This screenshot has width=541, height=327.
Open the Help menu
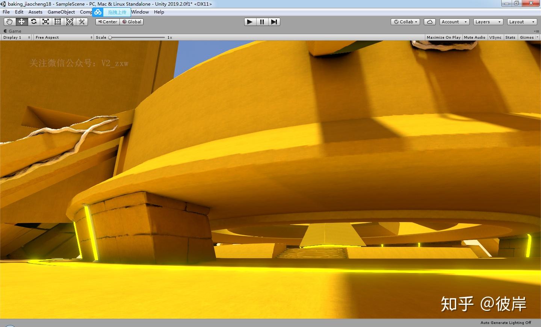[159, 12]
